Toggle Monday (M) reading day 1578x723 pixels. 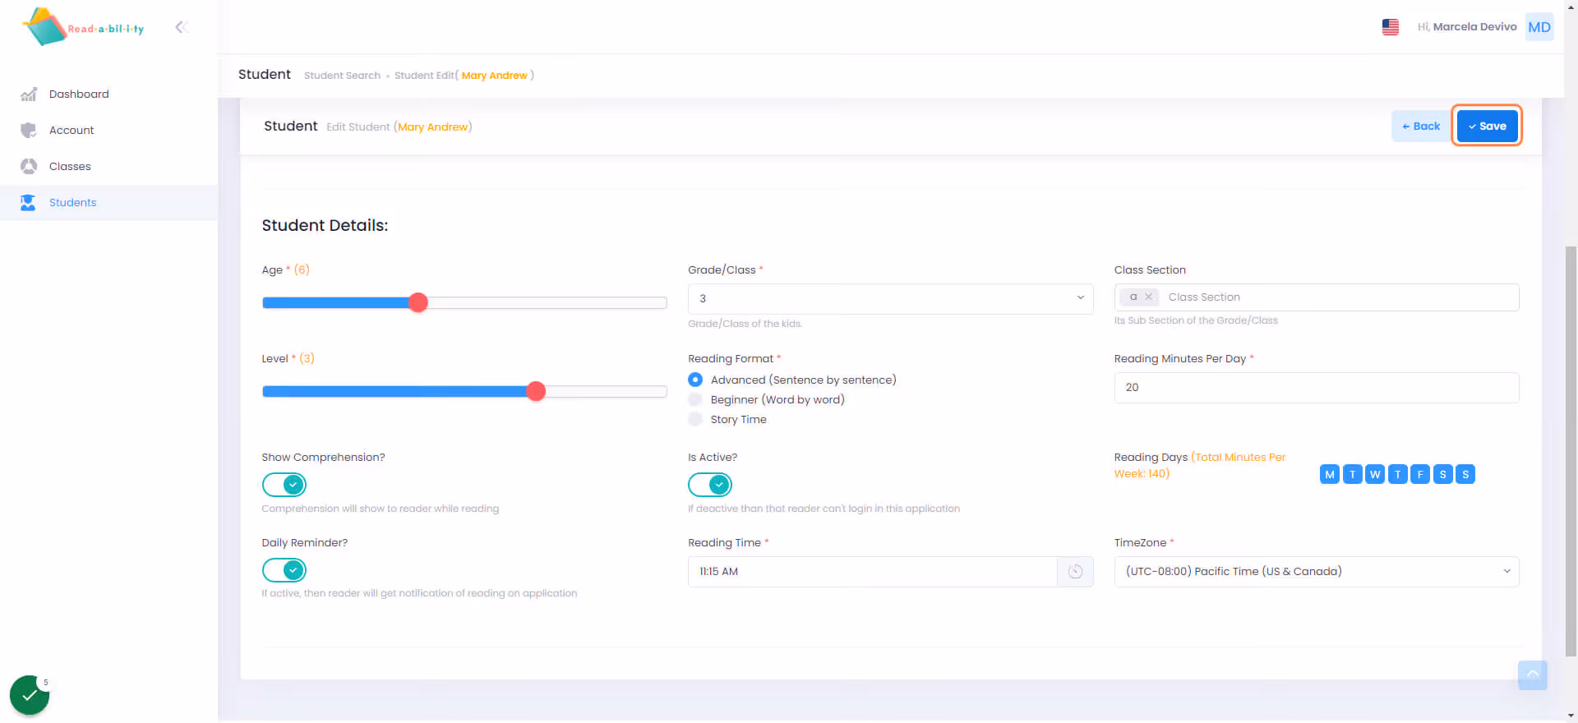click(x=1330, y=474)
